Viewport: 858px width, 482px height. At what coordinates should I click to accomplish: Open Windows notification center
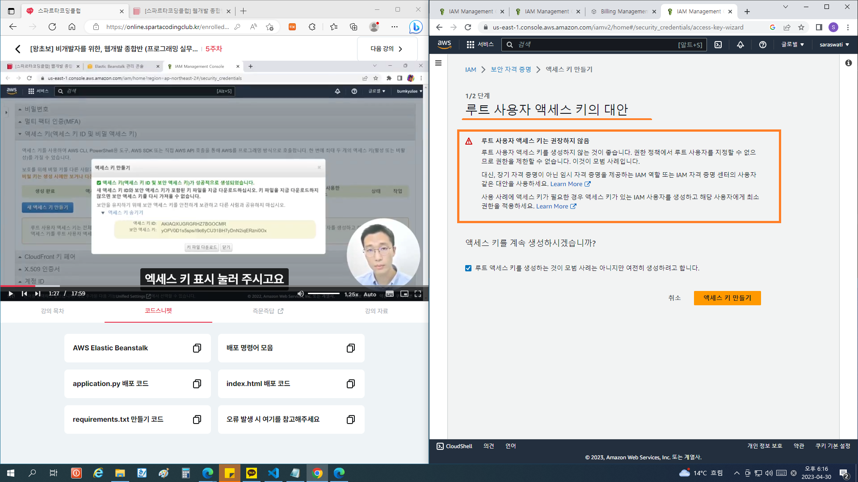click(844, 474)
